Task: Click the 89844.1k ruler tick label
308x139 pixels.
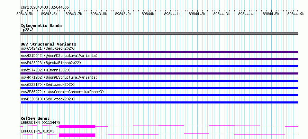Action: tap(172, 14)
